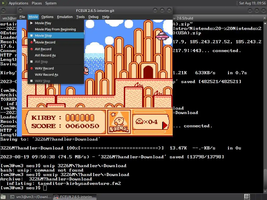Click the SCORE 0060050 display
The width and height of the screenshot is (267, 200).
(x=65, y=126)
